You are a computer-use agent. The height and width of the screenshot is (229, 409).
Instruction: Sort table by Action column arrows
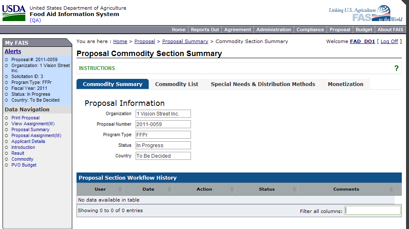tap(232, 189)
